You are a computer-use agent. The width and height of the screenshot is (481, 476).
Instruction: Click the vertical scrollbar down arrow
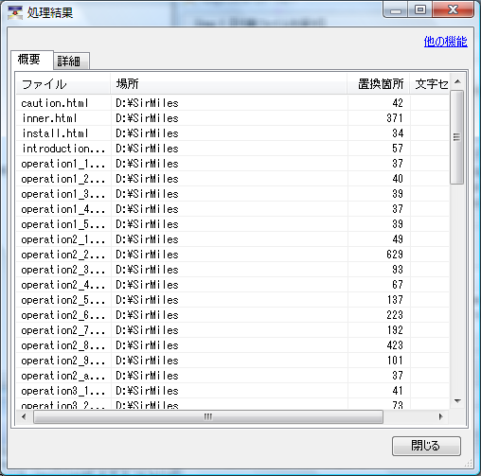pos(457,401)
